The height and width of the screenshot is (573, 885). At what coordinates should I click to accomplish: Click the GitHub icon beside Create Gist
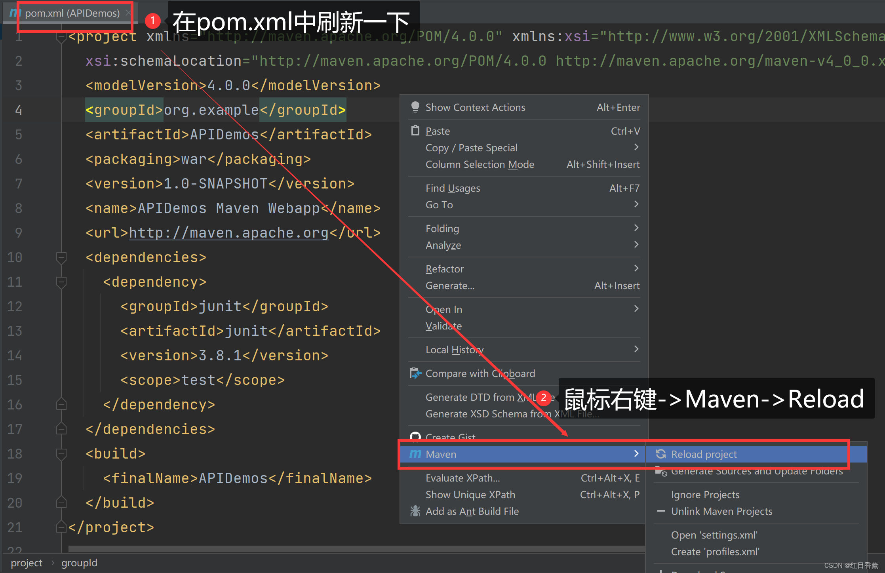[415, 436]
